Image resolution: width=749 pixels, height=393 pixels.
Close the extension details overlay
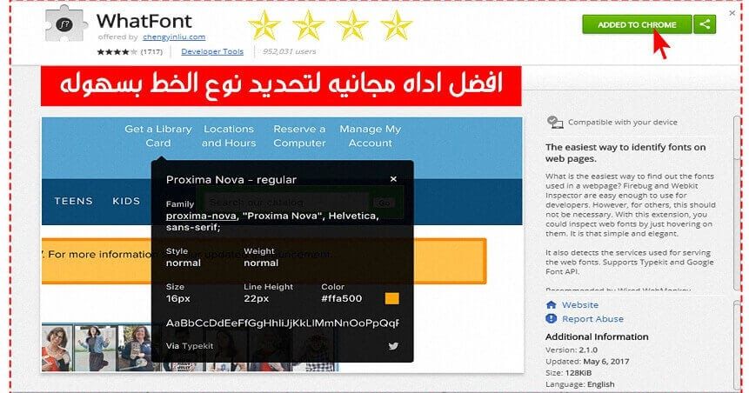pos(732,13)
